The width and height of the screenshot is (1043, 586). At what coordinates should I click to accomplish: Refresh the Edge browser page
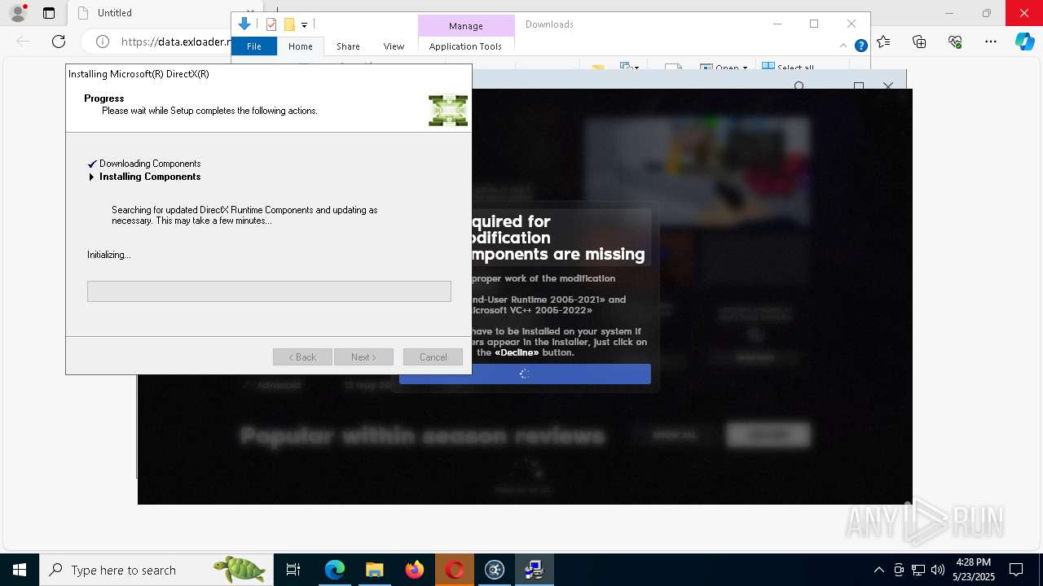59,42
